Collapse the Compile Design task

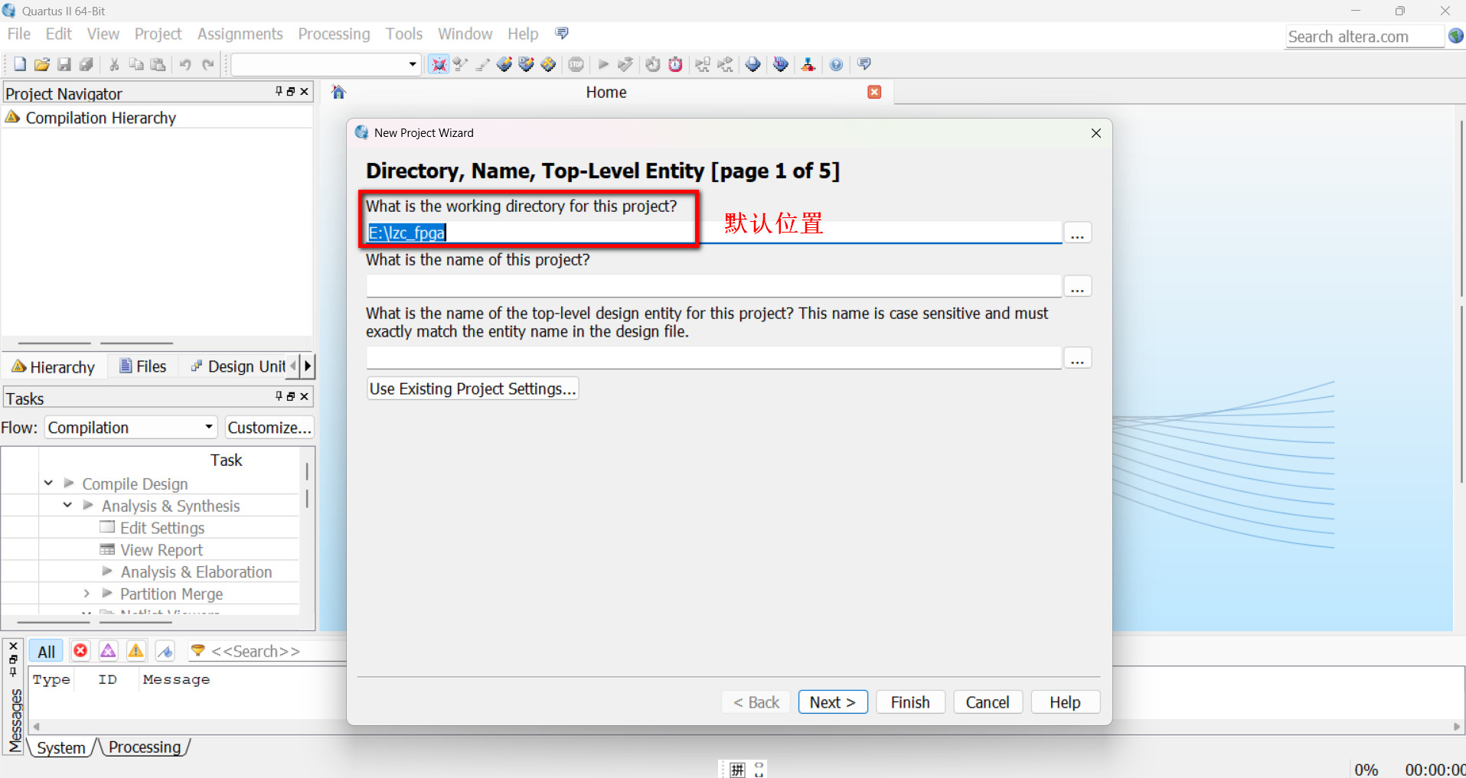(x=48, y=483)
